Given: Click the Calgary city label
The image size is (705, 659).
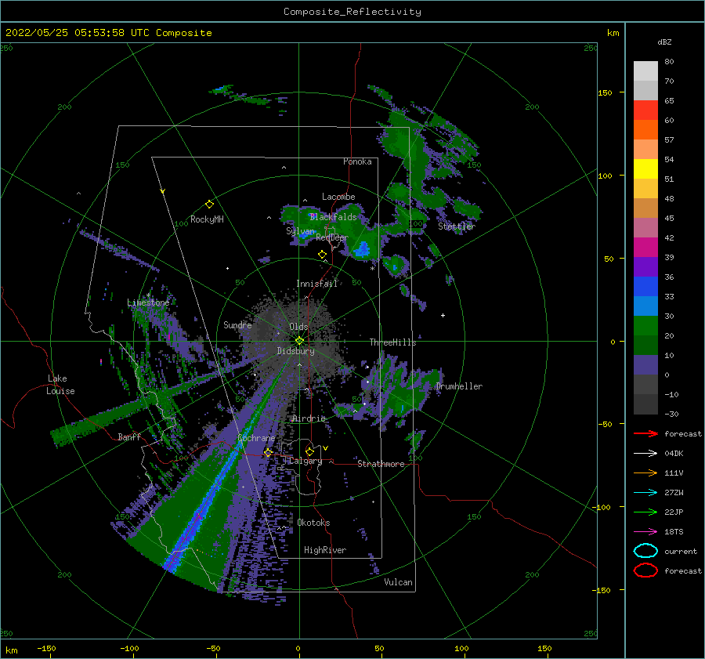Looking at the screenshot, I should [305, 461].
